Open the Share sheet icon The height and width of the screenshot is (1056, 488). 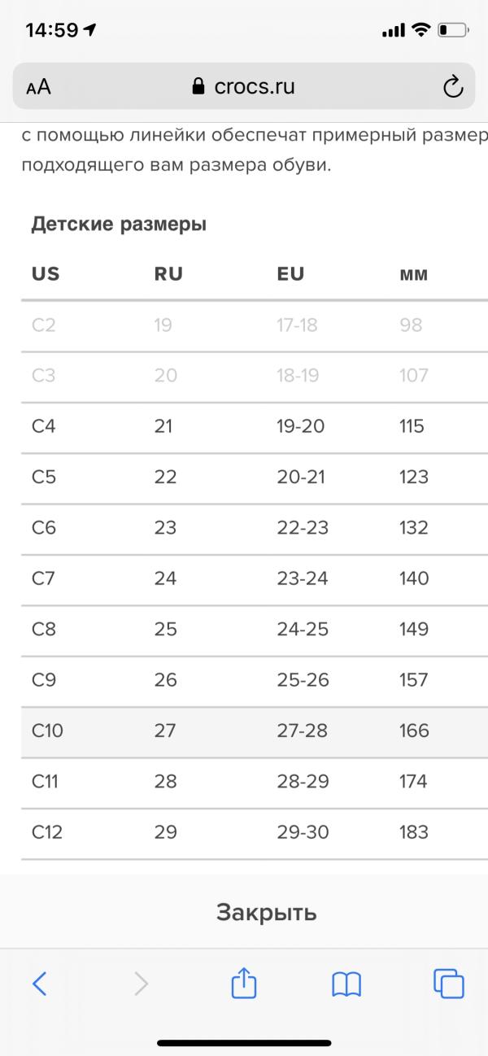(244, 983)
